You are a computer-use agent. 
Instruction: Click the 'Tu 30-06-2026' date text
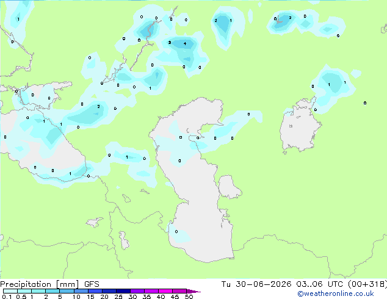pos(256,284)
